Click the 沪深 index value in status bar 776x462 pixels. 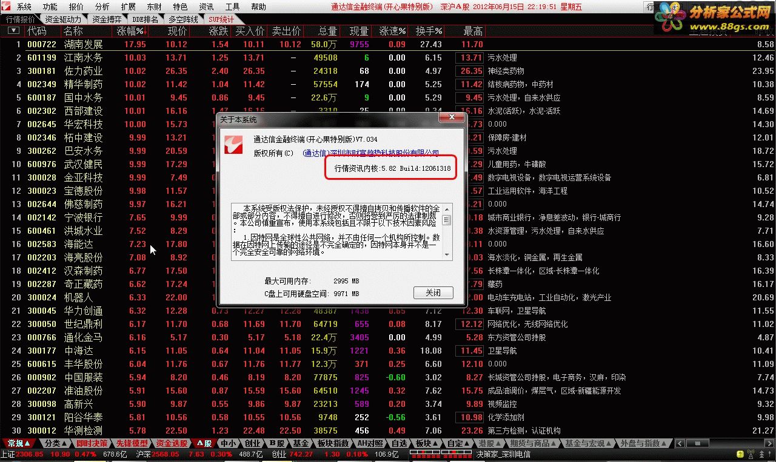166,454
